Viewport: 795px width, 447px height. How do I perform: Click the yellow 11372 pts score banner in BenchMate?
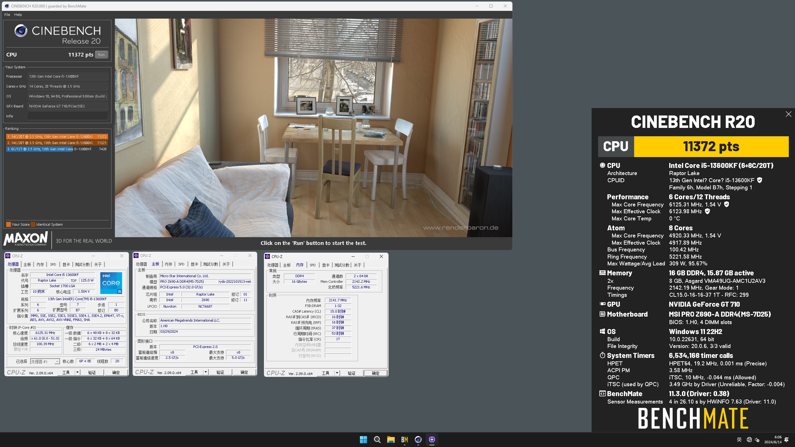pyautogui.click(x=711, y=147)
